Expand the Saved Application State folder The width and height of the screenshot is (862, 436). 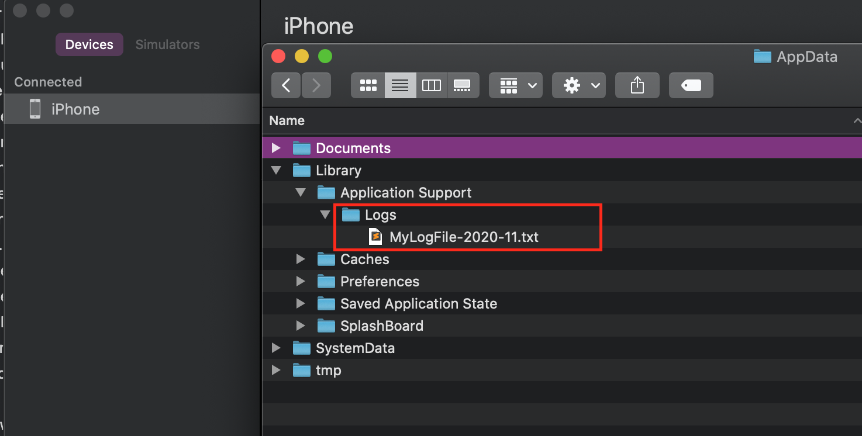[301, 303]
